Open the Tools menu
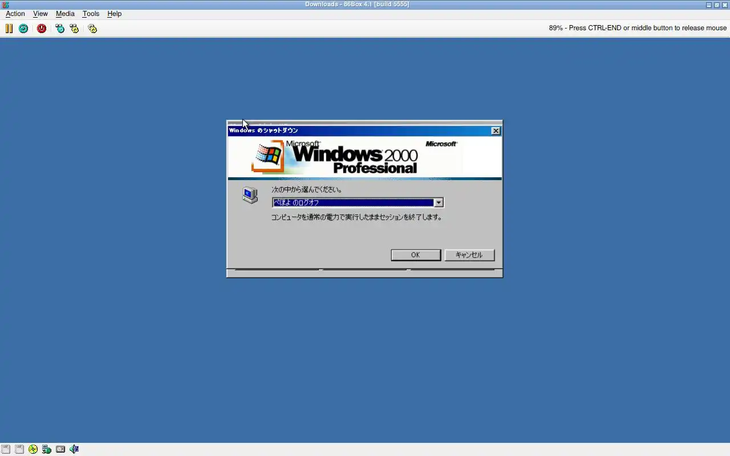The height and width of the screenshot is (456, 730). pos(91,14)
